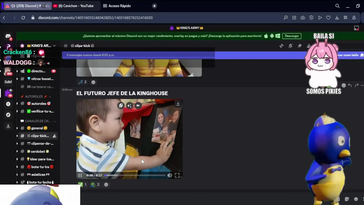Open the directo... channel

[x=38, y=71]
